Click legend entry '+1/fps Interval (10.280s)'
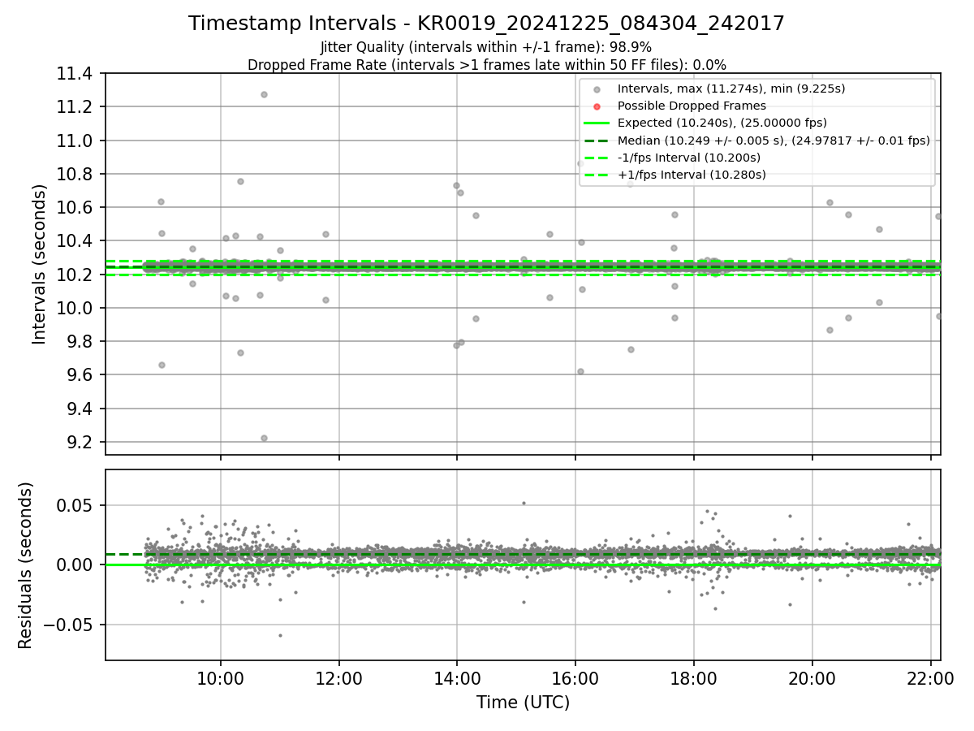Image resolution: width=974 pixels, height=731 pixels. point(692,174)
